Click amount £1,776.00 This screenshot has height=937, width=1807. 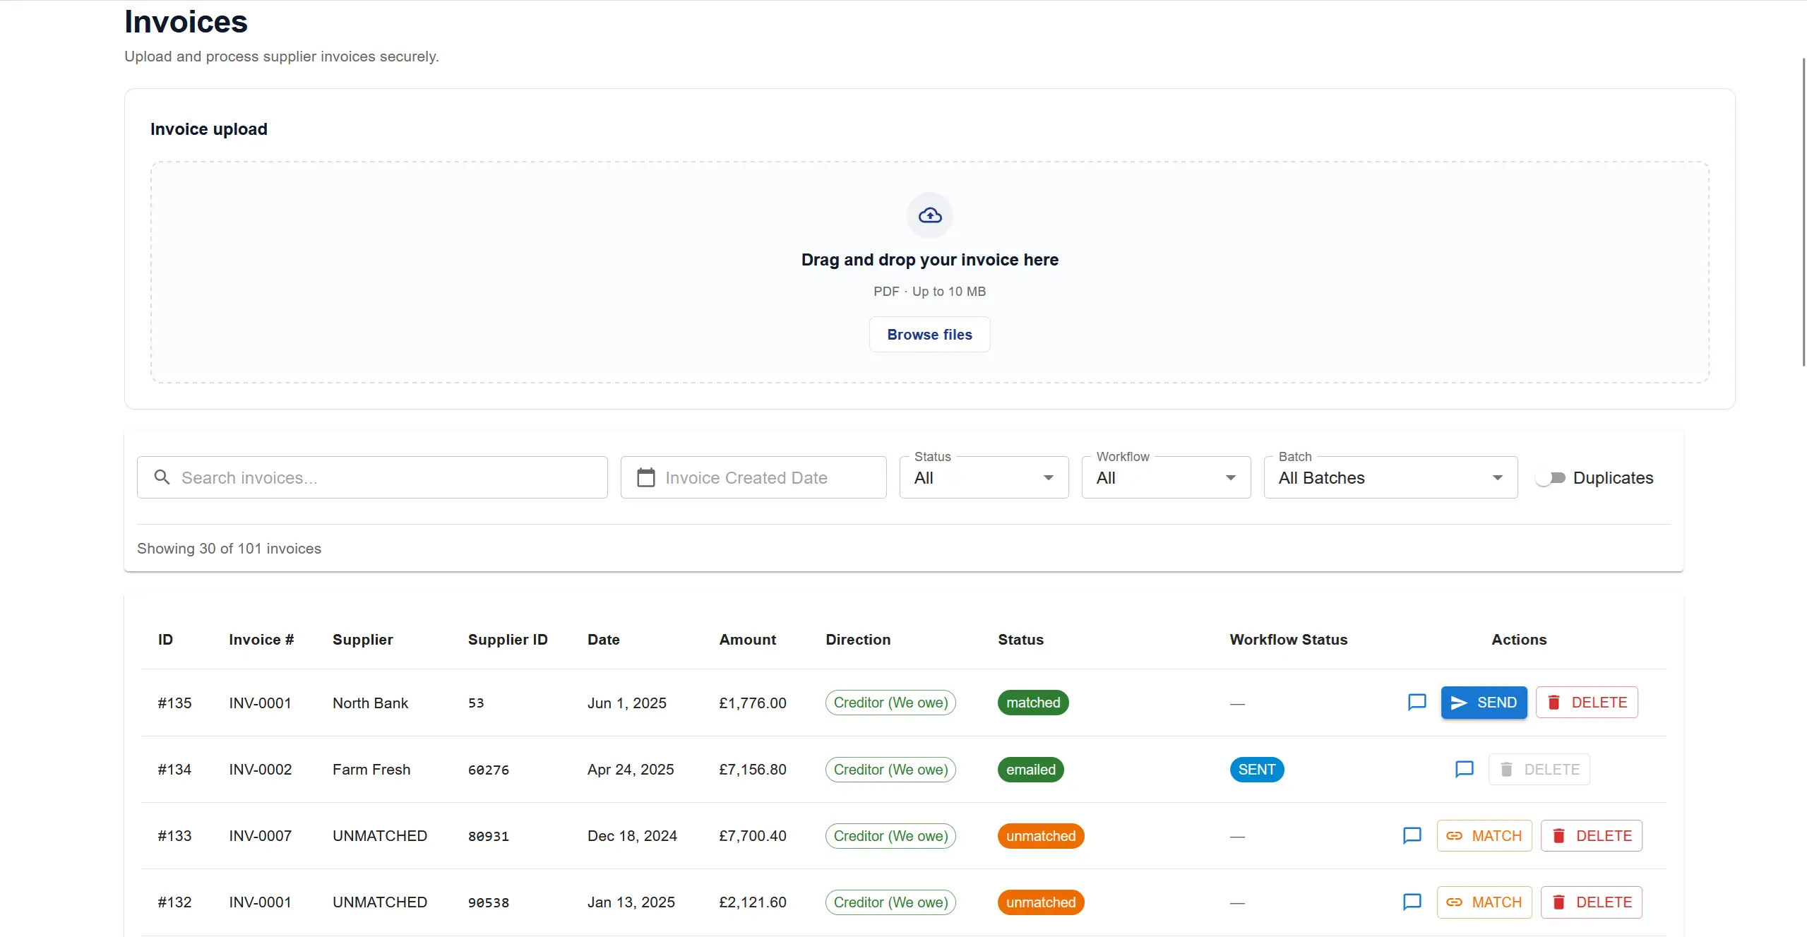tap(752, 703)
